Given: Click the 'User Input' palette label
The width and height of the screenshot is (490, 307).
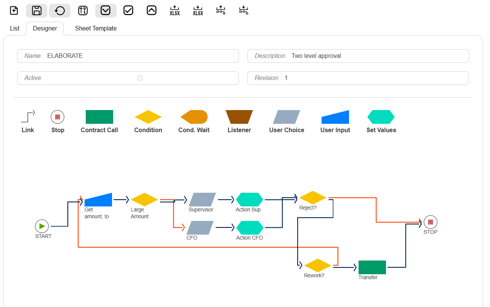Looking at the screenshot, I should click(335, 130).
